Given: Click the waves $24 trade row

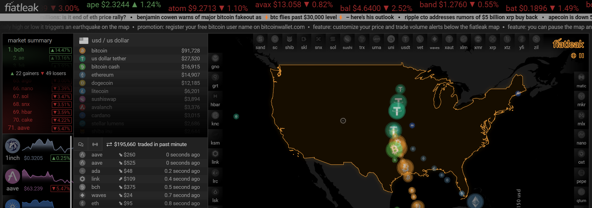Looking at the screenshot, I should pyautogui.click(x=141, y=195).
